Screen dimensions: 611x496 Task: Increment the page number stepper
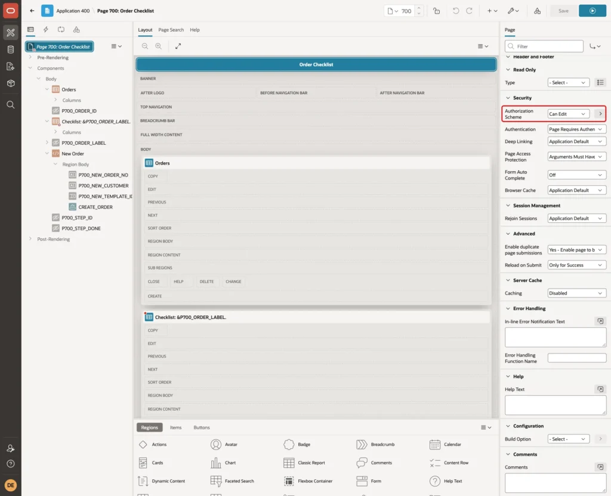[x=419, y=8]
